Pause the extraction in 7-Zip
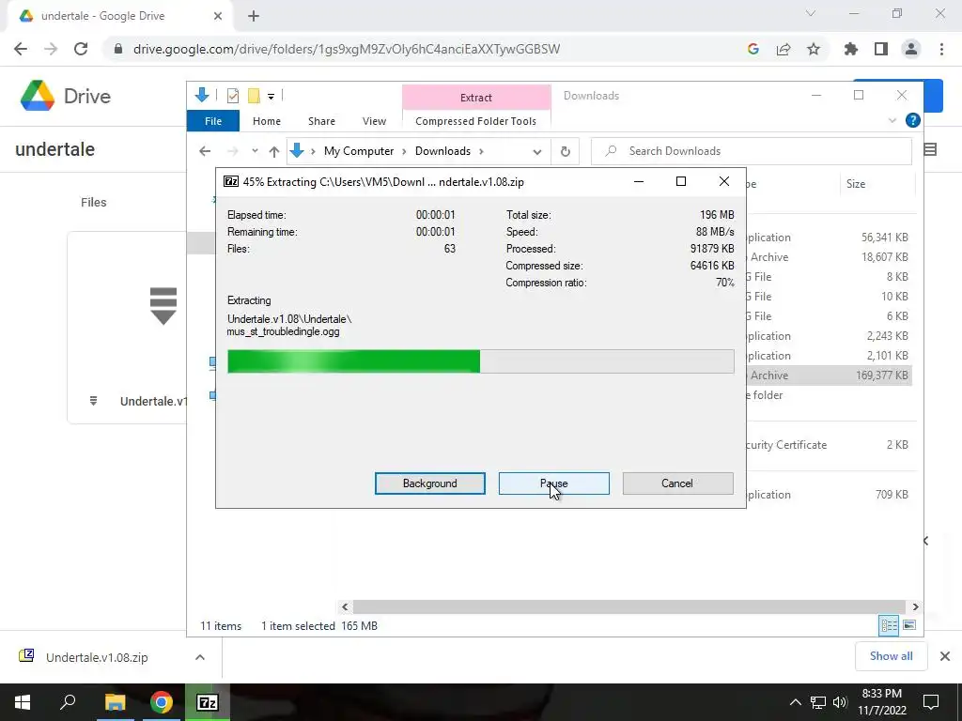 click(x=553, y=483)
